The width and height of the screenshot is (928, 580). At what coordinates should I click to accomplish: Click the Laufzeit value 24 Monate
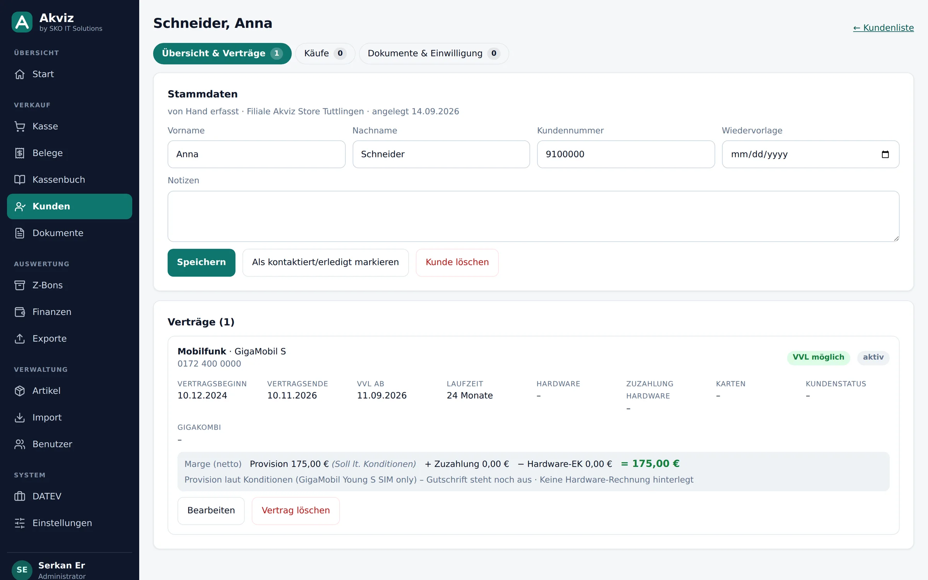pyautogui.click(x=470, y=396)
